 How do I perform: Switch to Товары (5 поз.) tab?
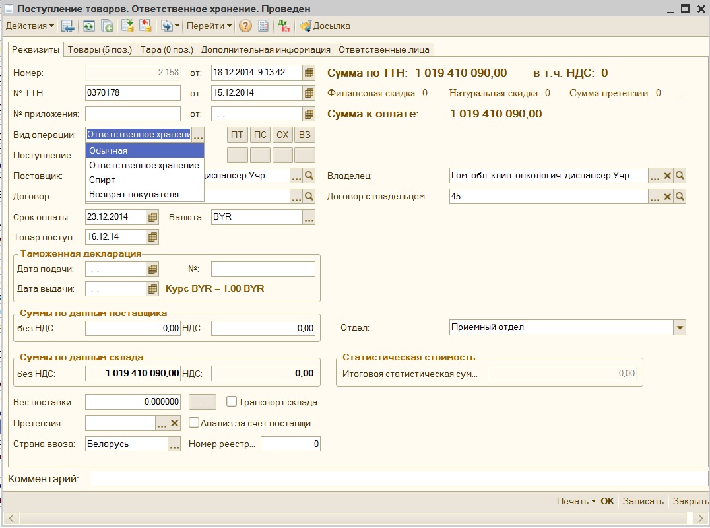pos(100,49)
